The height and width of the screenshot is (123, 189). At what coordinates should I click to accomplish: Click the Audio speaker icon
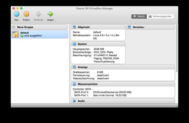[74, 101]
